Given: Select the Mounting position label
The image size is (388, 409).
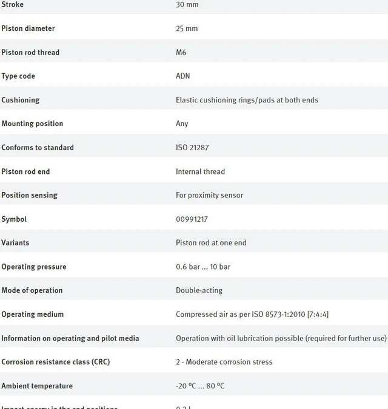Looking at the screenshot, I should click(x=32, y=124).
